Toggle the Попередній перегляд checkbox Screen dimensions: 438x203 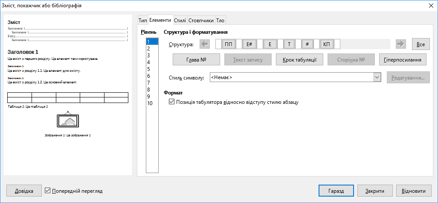[x=48, y=191]
